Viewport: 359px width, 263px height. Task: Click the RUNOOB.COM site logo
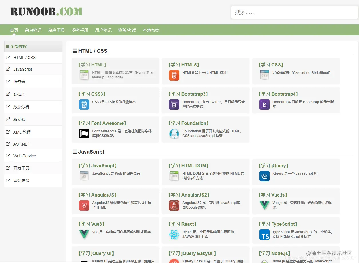click(x=46, y=12)
